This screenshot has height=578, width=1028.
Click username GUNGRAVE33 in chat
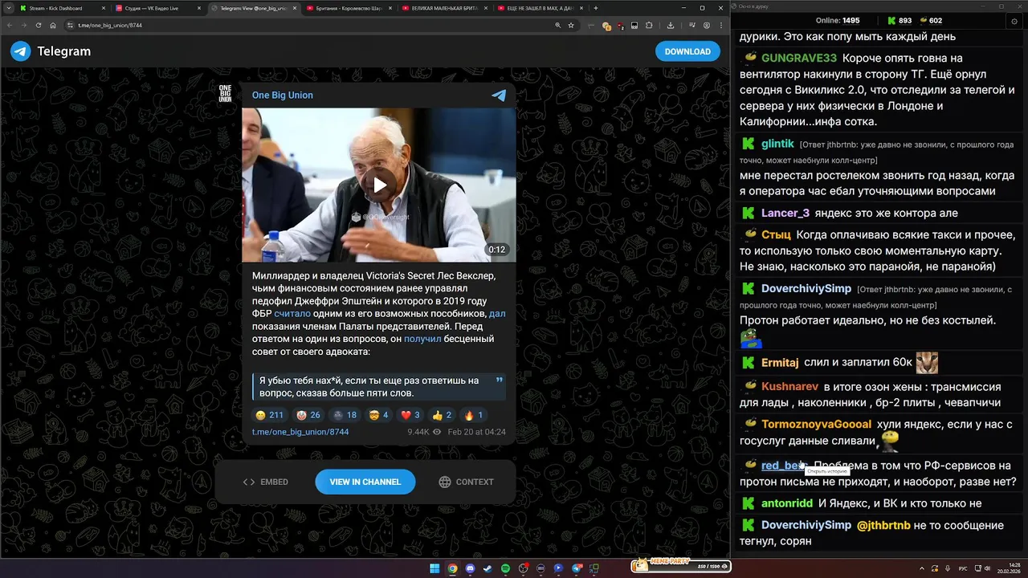(x=799, y=58)
